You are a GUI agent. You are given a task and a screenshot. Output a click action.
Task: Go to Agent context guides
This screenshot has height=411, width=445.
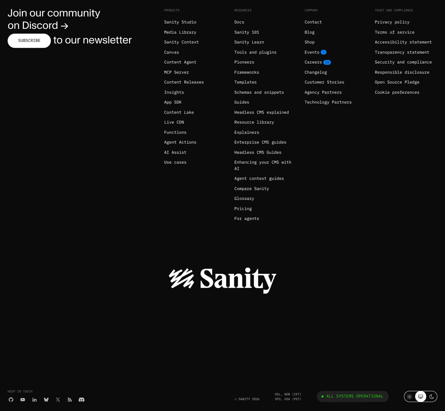point(259,178)
